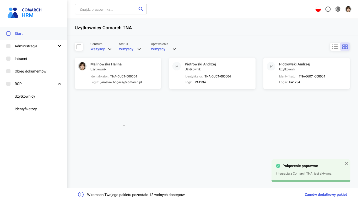
Task: Open language selector Polish flag
Action: click(318, 9)
